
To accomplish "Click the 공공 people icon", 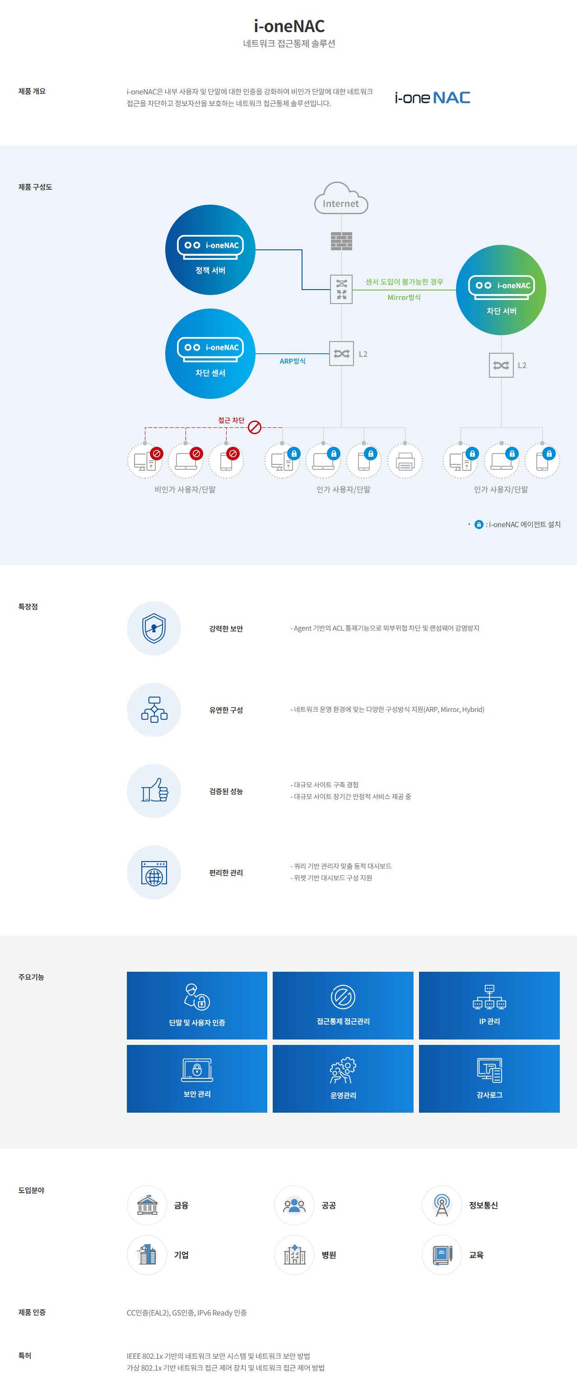I will click(294, 1205).
